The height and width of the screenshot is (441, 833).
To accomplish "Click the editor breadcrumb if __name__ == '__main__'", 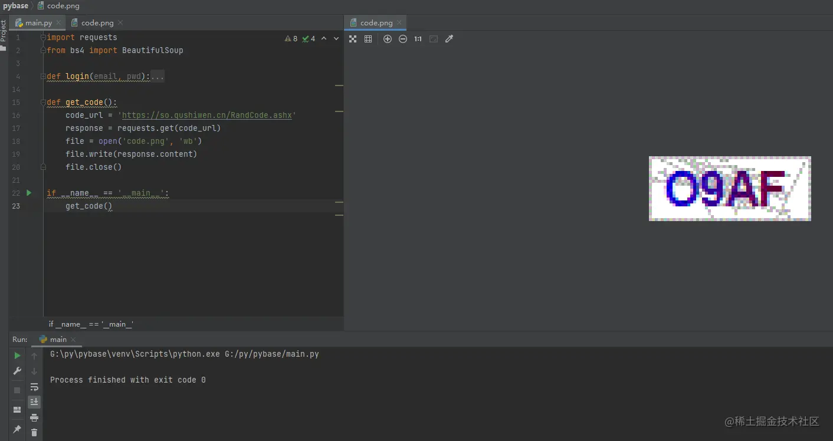I will (x=91, y=324).
